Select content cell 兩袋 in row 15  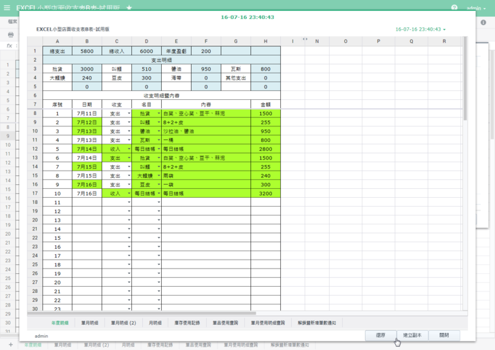[206, 175]
